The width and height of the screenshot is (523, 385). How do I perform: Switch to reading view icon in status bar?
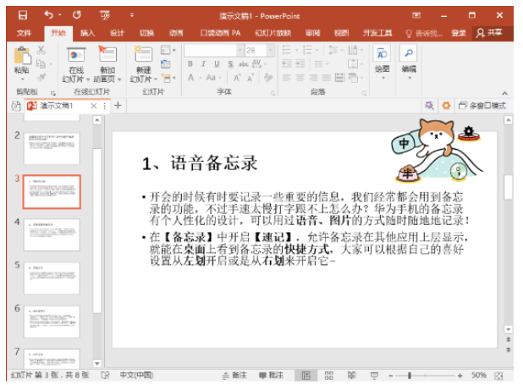pos(351,376)
